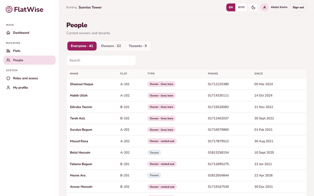
Task: Click Masud Rana's Owner · rented out badge
Action: point(162,141)
